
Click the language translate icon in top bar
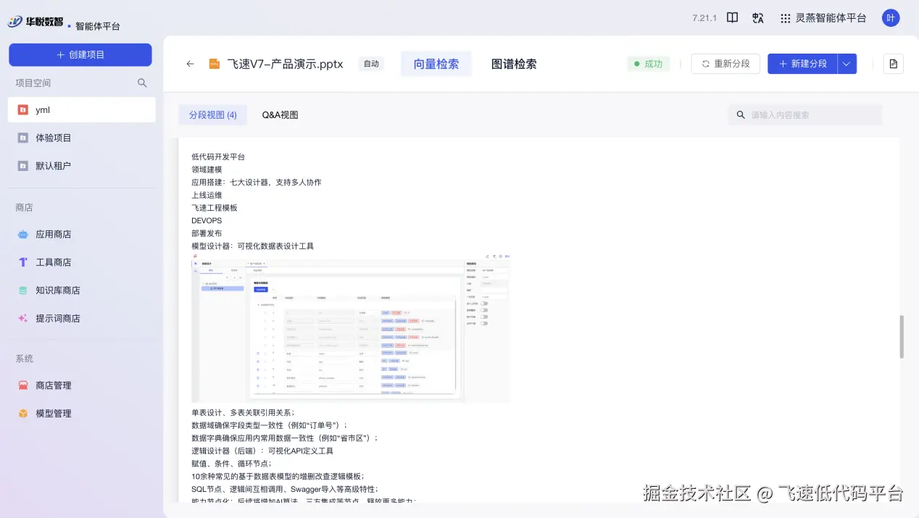pos(757,18)
